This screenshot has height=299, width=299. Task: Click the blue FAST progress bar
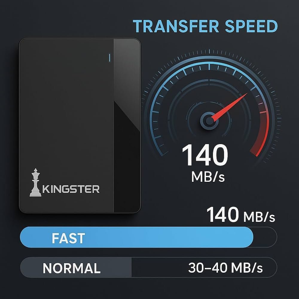tap(137, 237)
